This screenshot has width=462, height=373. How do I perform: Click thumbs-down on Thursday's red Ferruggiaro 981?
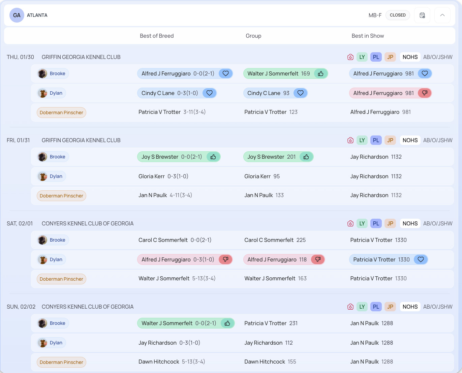425,93
